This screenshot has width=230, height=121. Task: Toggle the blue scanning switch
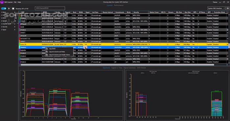pos(4,8)
